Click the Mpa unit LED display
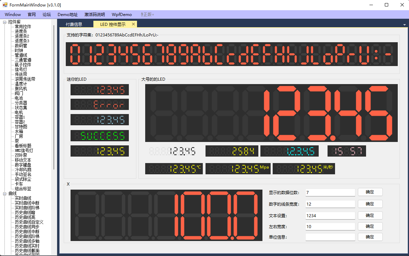The height and width of the screenshot is (256, 409). [x=238, y=169]
